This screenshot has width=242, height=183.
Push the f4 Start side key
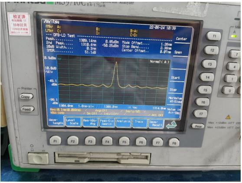tap(207, 77)
